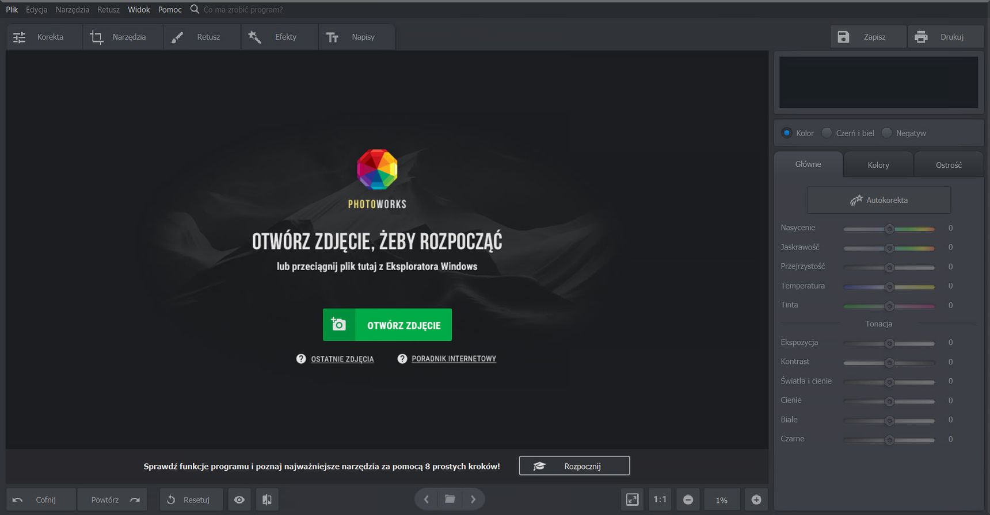This screenshot has height=515, width=990.
Task: Click the Autokorekta button
Action: pyautogui.click(x=878, y=200)
